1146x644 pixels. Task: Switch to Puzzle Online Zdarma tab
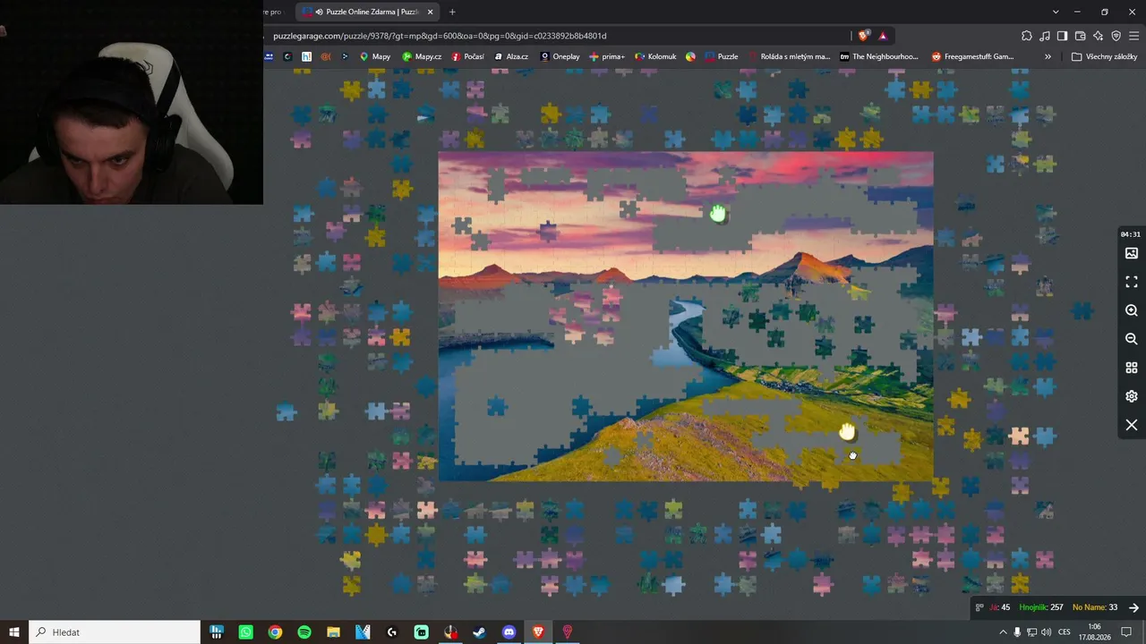(x=368, y=12)
